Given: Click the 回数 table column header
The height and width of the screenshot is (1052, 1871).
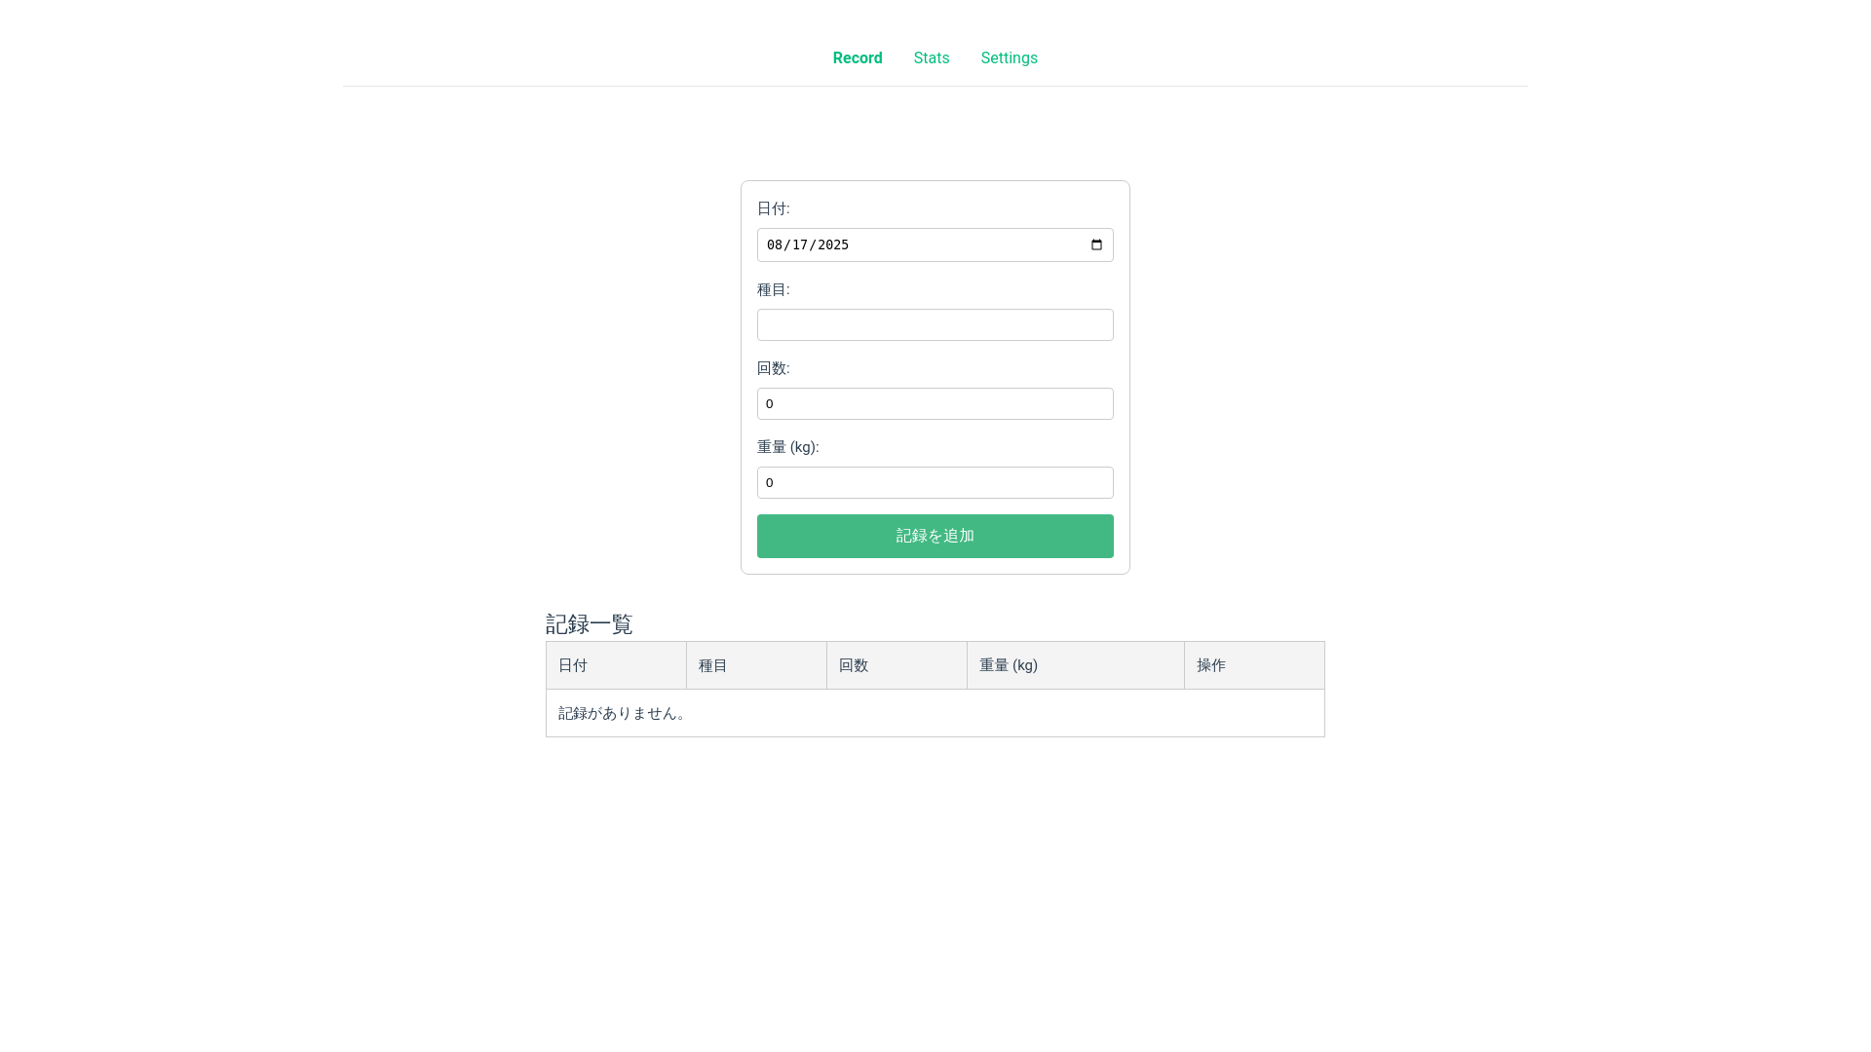Looking at the screenshot, I should point(897,665).
